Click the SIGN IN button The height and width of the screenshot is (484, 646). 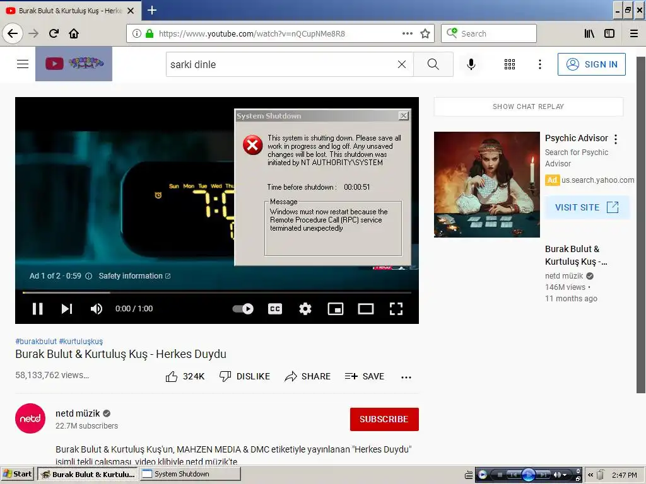click(x=591, y=64)
